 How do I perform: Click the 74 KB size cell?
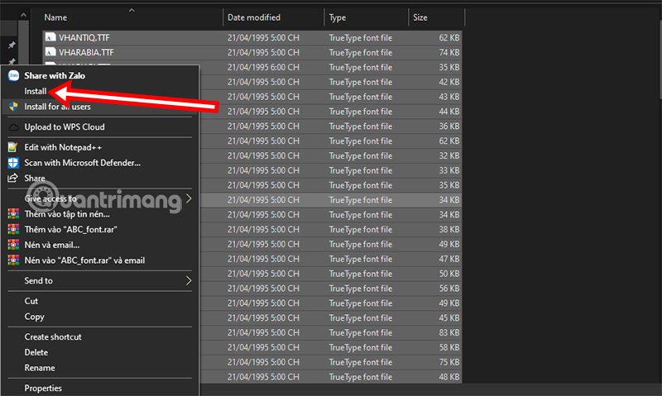[x=449, y=52]
